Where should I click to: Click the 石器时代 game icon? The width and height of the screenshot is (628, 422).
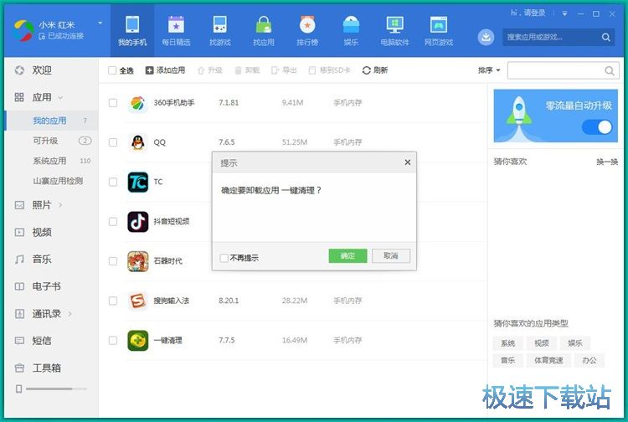[138, 261]
